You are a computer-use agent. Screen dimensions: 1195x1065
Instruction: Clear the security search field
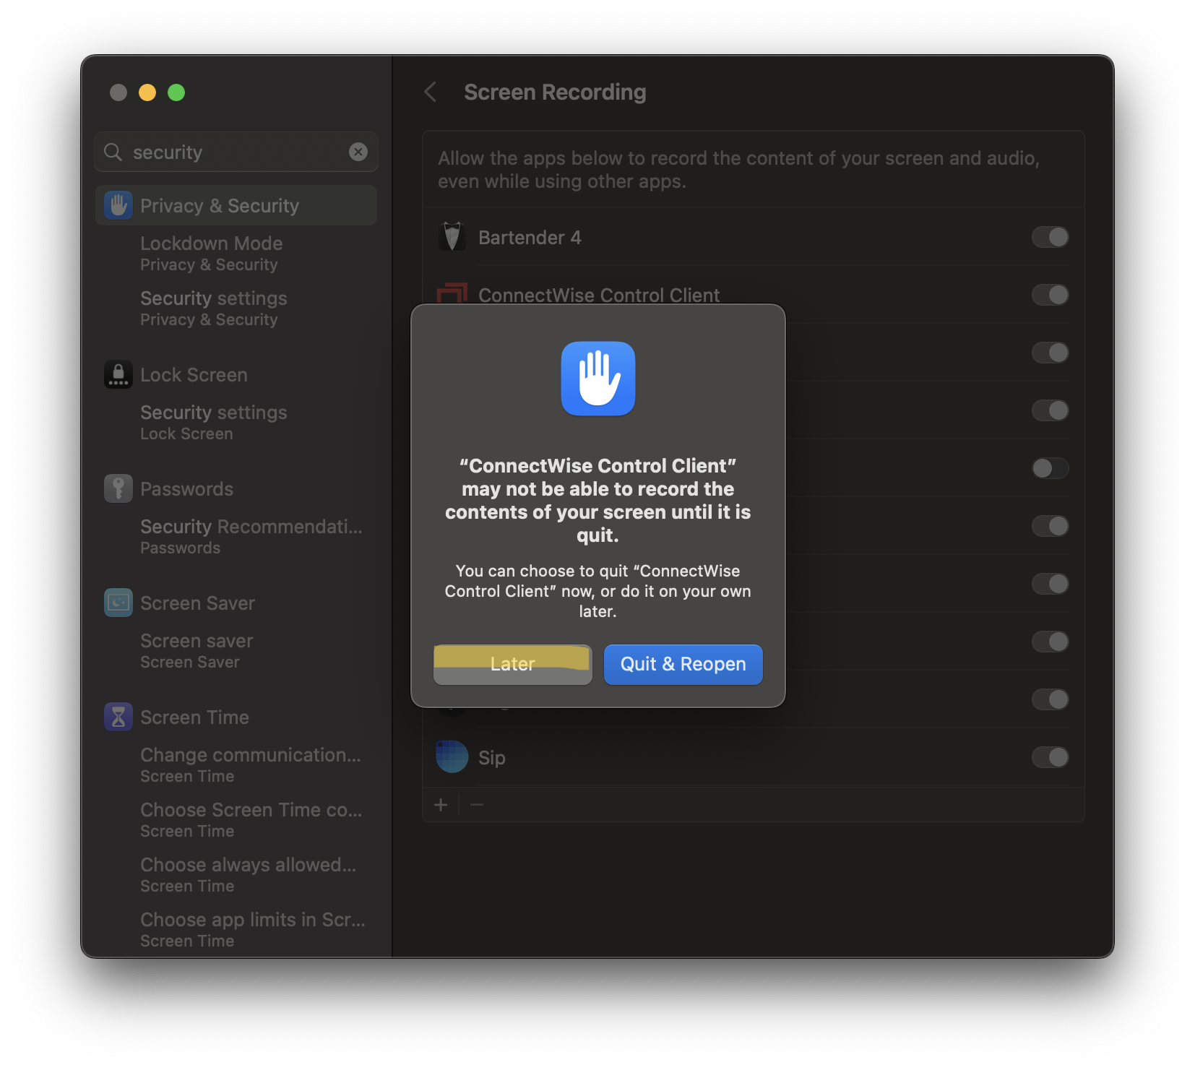pyautogui.click(x=358, y=152)
